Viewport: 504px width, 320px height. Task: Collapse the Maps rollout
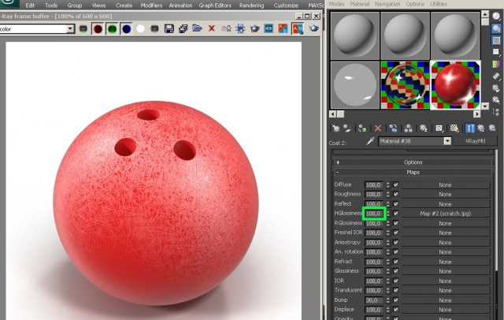tap(413, 172)
